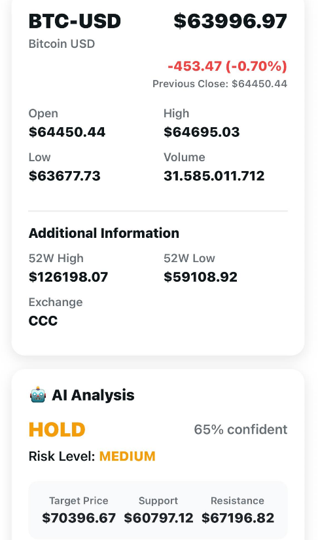Click the orange HOLD recommendation
This screenshot has height=540, width=318.
57,429
